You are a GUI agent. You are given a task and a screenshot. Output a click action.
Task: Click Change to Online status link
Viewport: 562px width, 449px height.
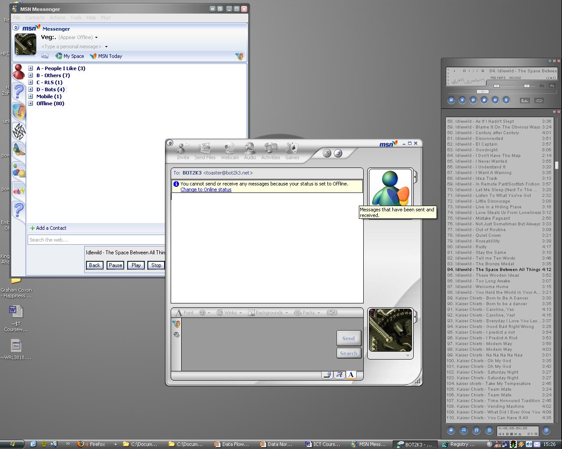[x=206, y=189]
